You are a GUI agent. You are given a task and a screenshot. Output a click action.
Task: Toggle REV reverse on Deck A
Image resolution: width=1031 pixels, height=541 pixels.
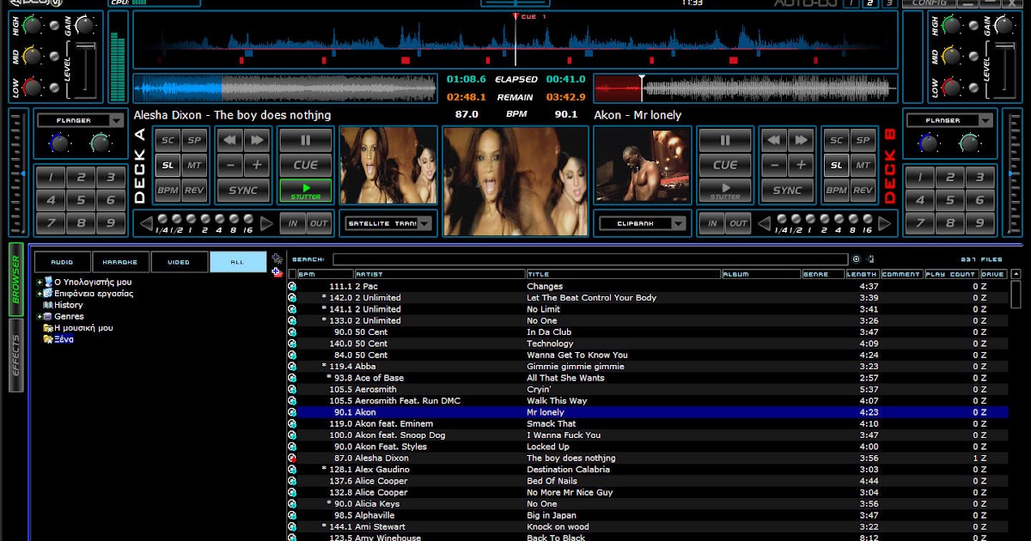click(x=194, y=191)
